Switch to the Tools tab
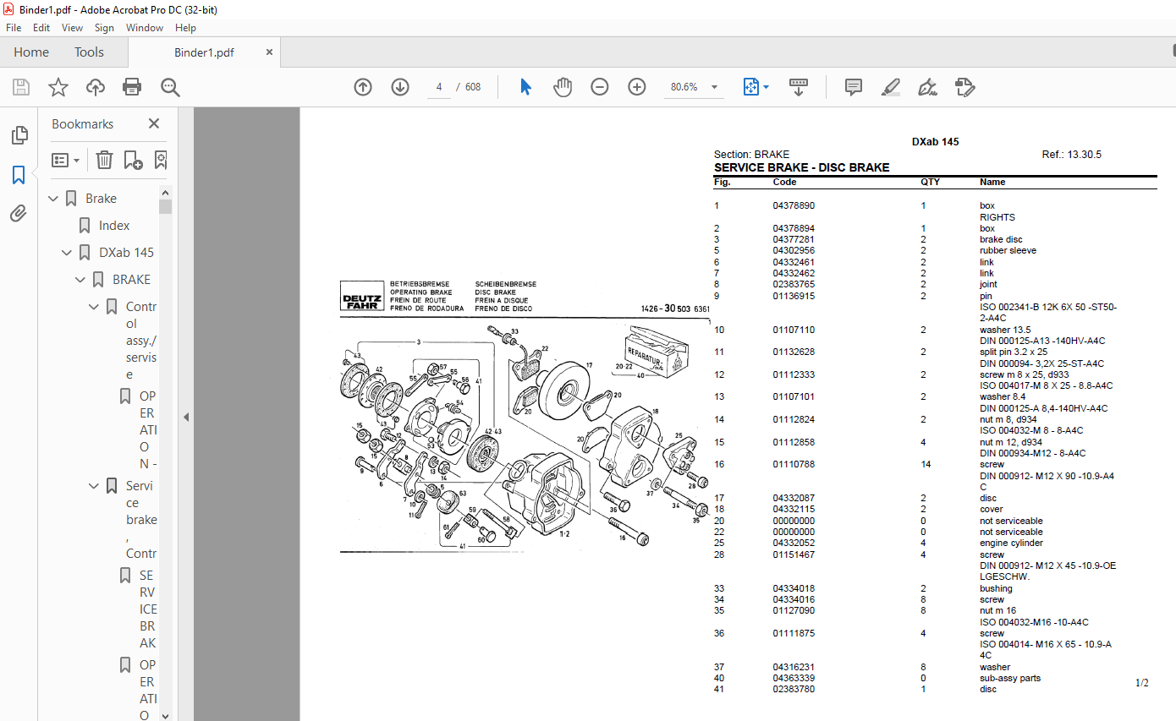 pyautogui.click(x=89, y=52)
